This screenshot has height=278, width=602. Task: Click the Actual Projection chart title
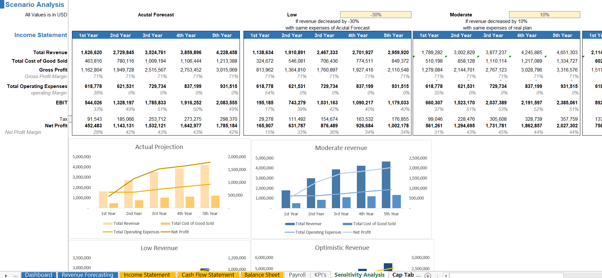point(159,147)
